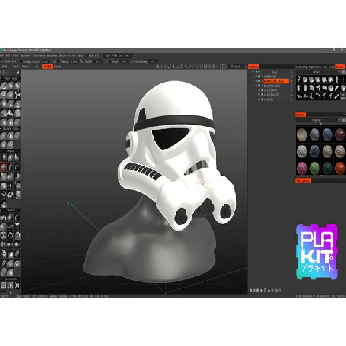
Task: Open the Tool Options tab
Action: (x=303, y=181)
